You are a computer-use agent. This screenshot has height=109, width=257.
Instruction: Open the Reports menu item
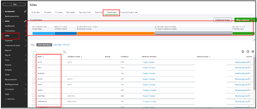click(x=8, y=50)
